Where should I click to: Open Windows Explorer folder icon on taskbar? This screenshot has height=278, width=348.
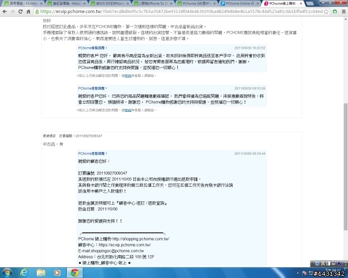tap(41, 273)
